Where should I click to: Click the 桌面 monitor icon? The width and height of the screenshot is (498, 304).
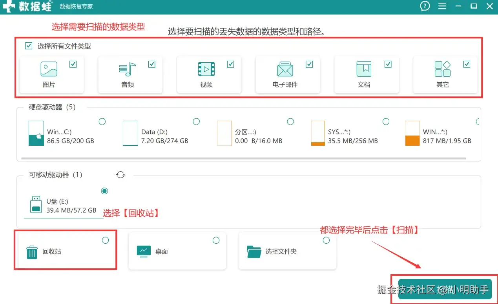144,251
